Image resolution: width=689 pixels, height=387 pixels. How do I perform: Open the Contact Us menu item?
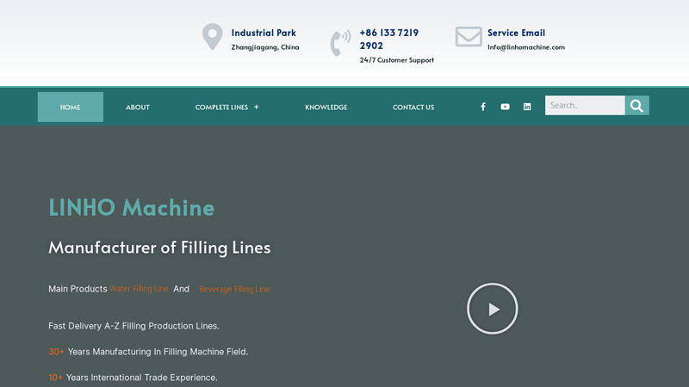[413, 107]
